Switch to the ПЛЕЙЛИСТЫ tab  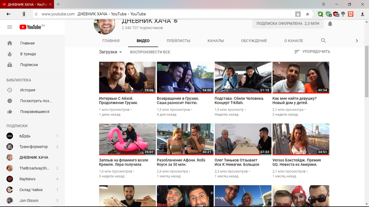pos(179,41)
